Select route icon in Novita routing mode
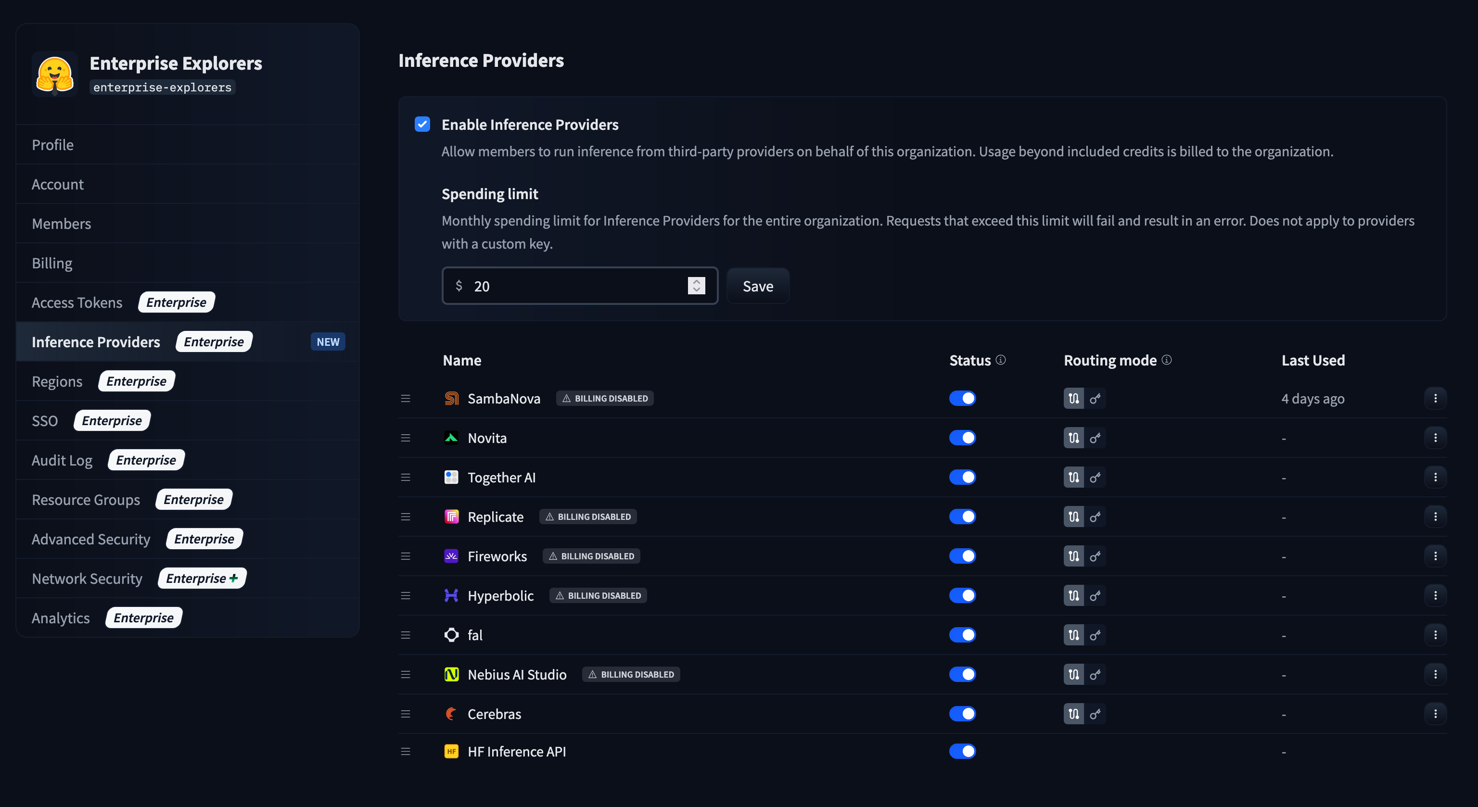This screenshot has height=807, width=1478. coord(1073,438)
